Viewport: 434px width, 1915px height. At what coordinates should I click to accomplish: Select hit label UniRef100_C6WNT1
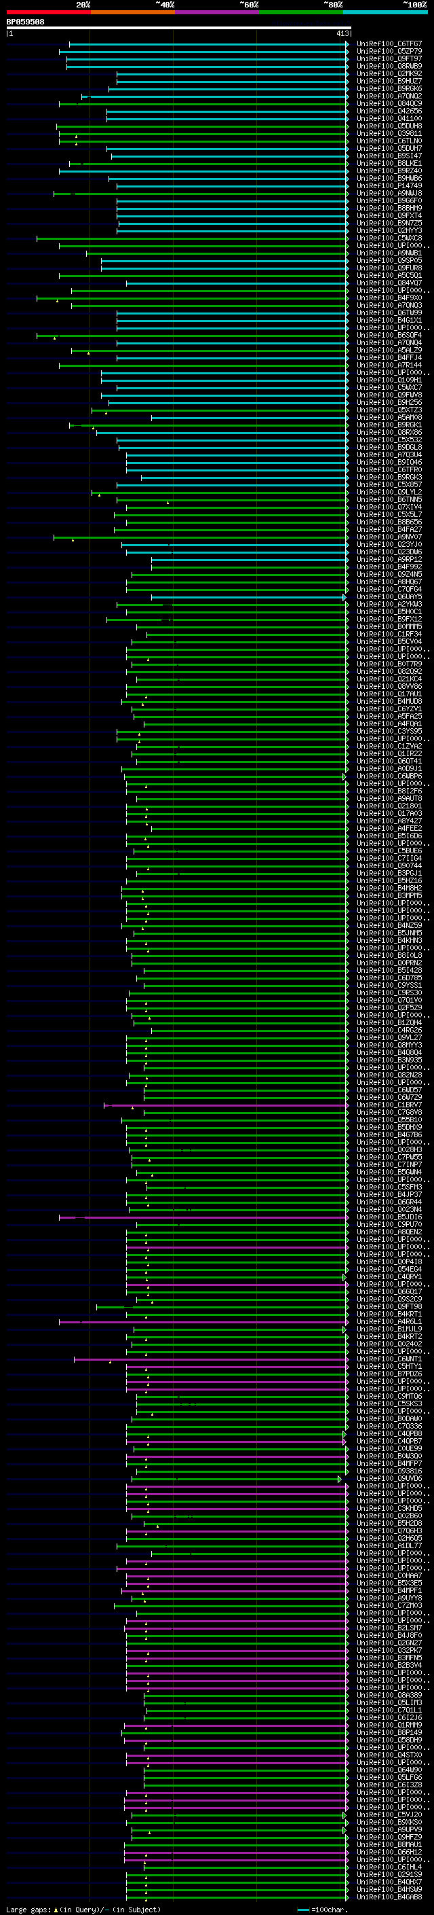click(x=389, y=1359)
